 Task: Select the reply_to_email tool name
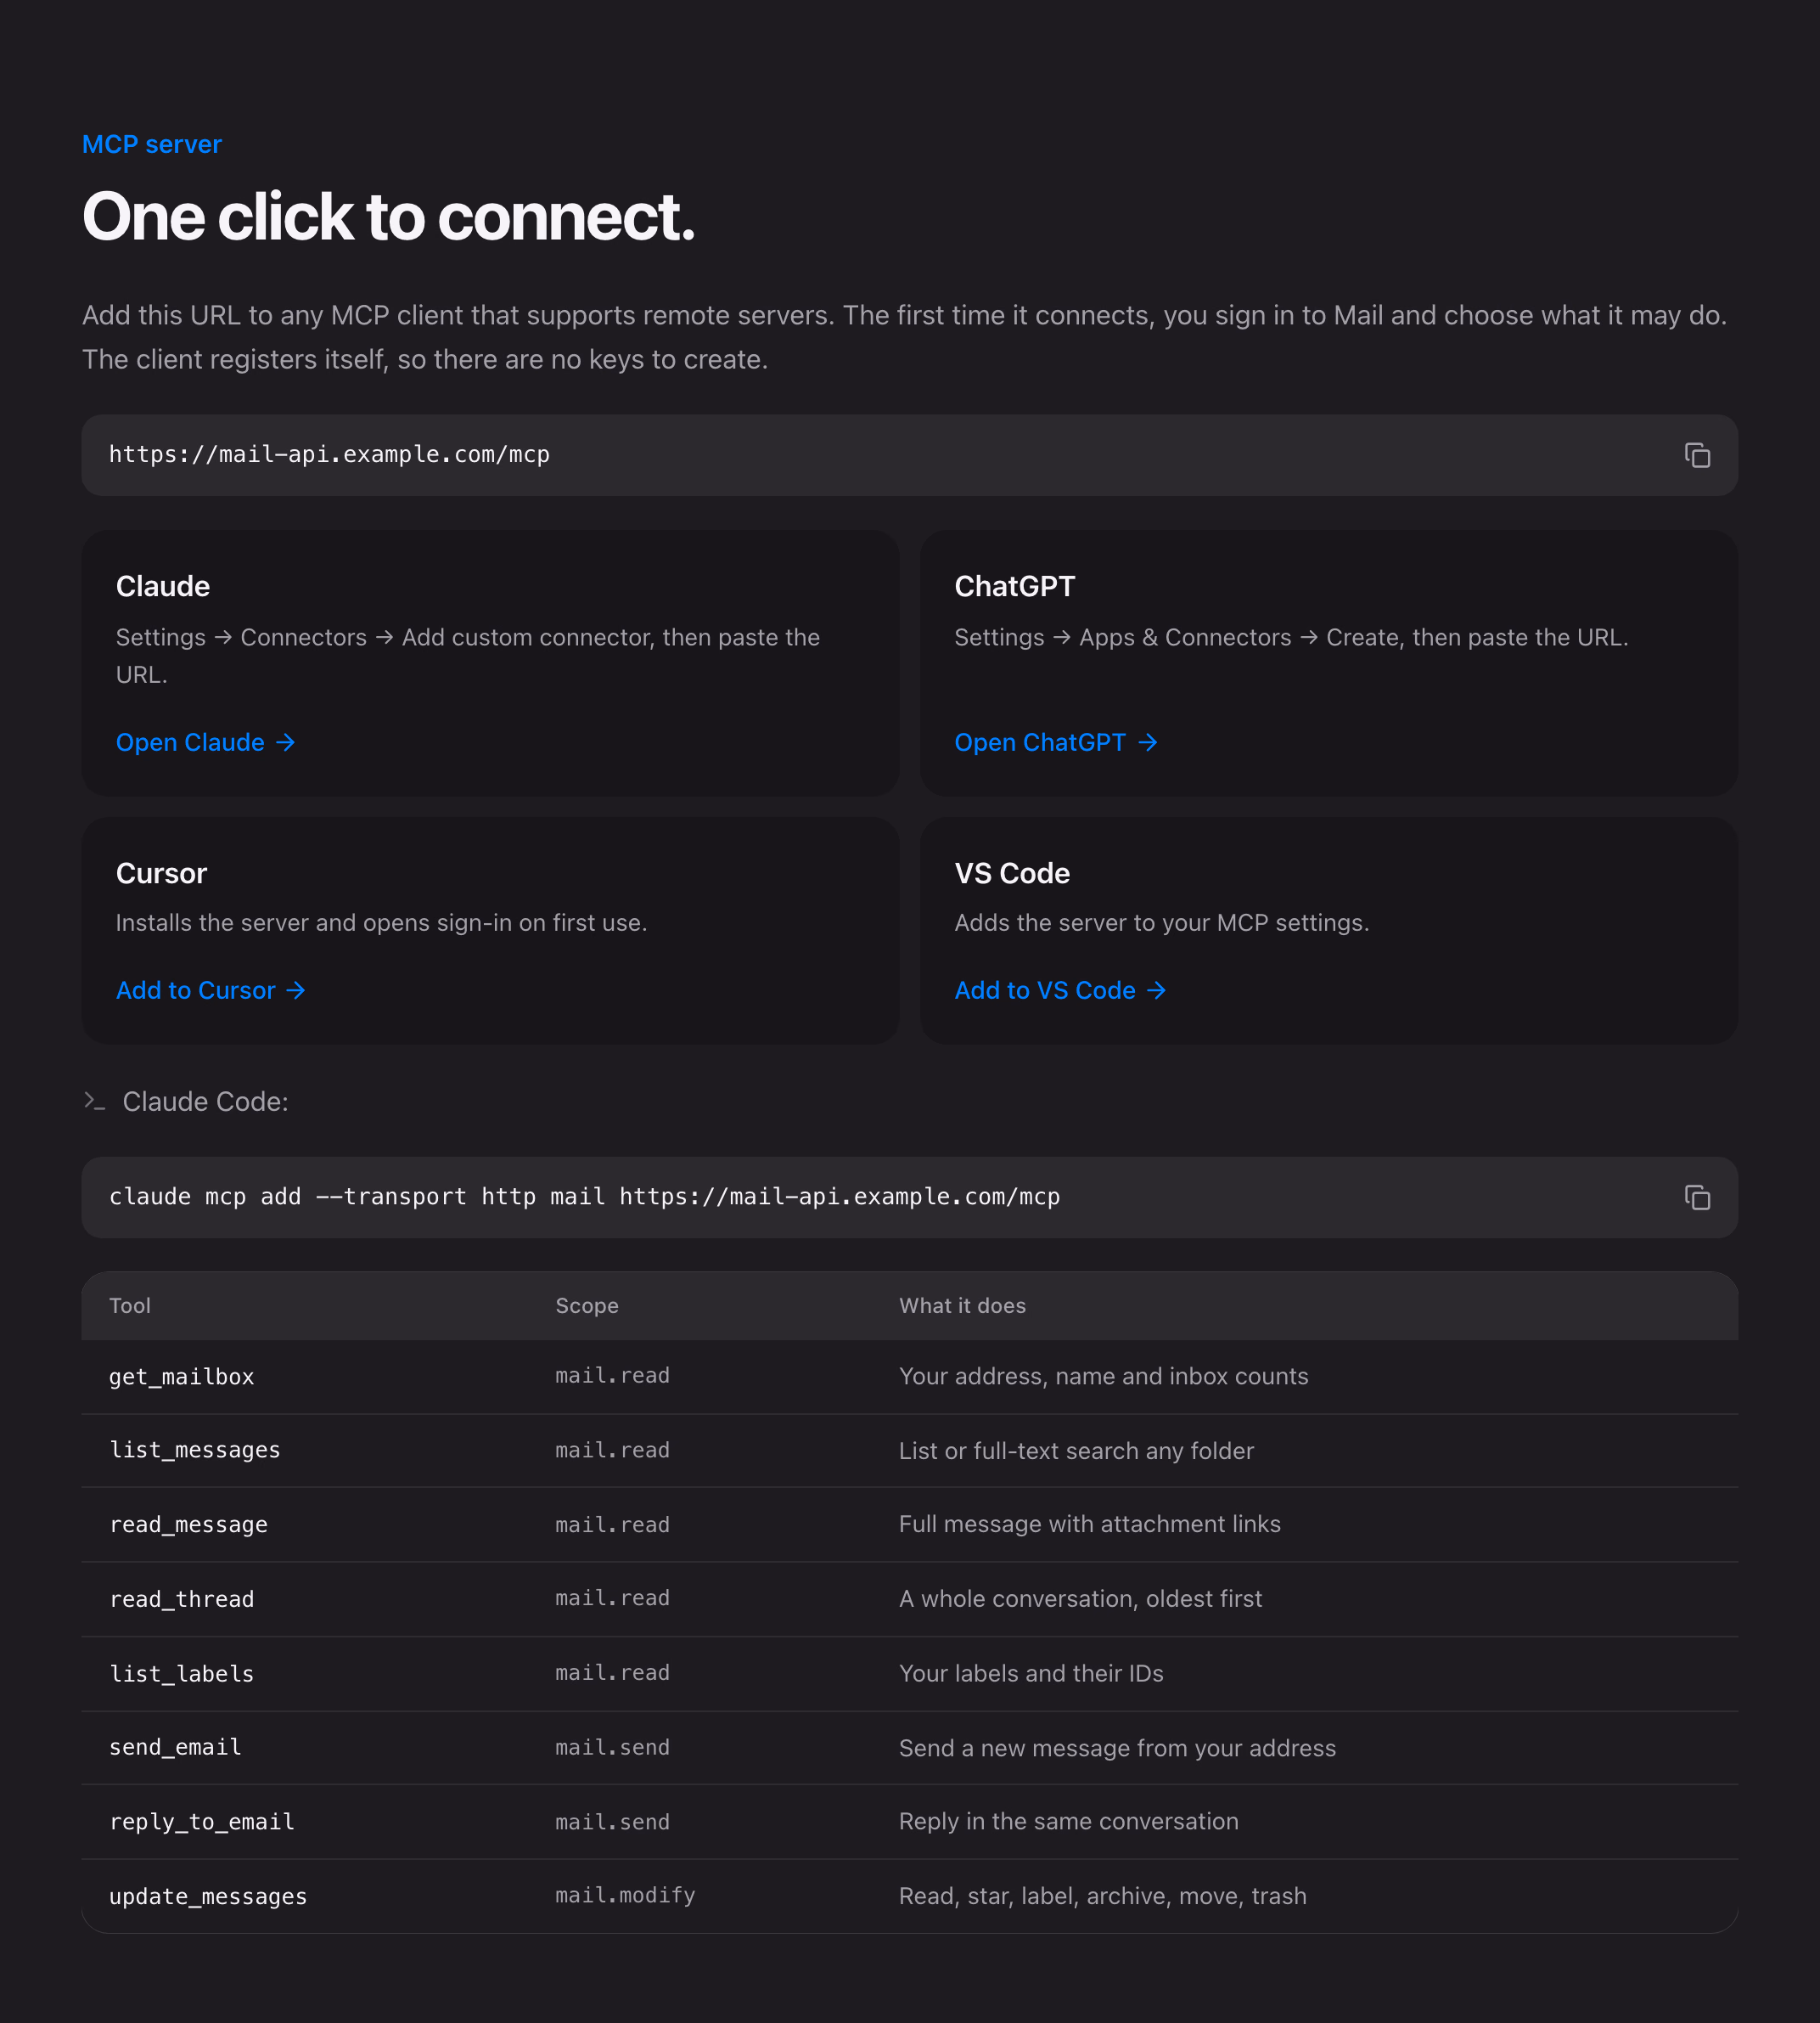click(202, 1822)
